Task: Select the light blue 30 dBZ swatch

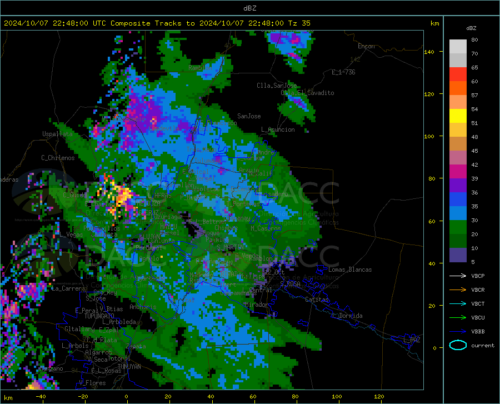Action: (458, 213)
